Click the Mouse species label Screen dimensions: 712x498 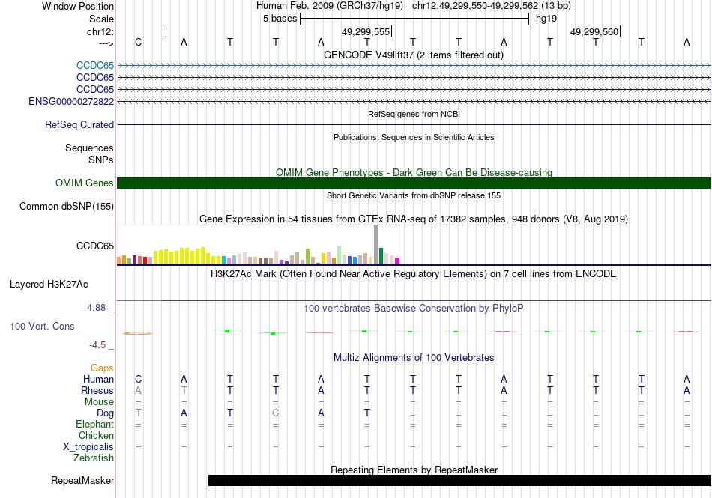[x=99, y=402]
